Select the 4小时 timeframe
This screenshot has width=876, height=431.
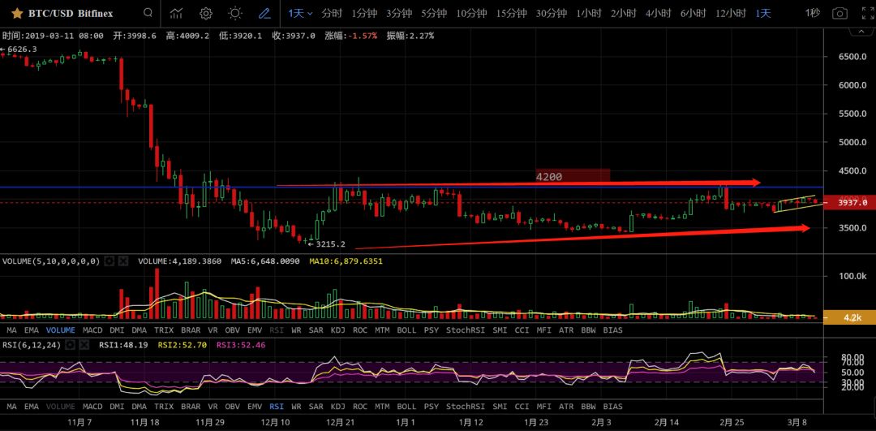point(658,14)
